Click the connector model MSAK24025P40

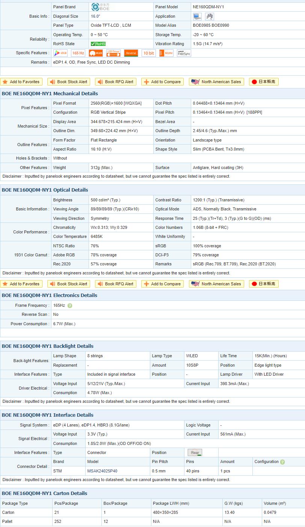(102, 471)
